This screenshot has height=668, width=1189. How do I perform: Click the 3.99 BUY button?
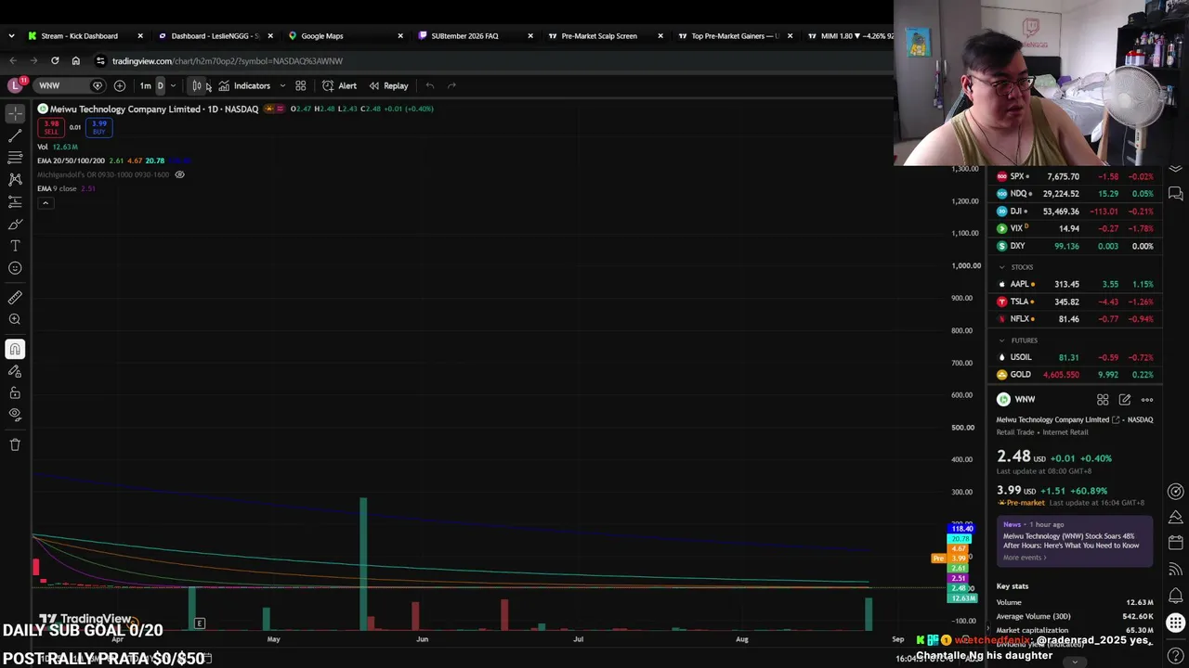(99, 127)
